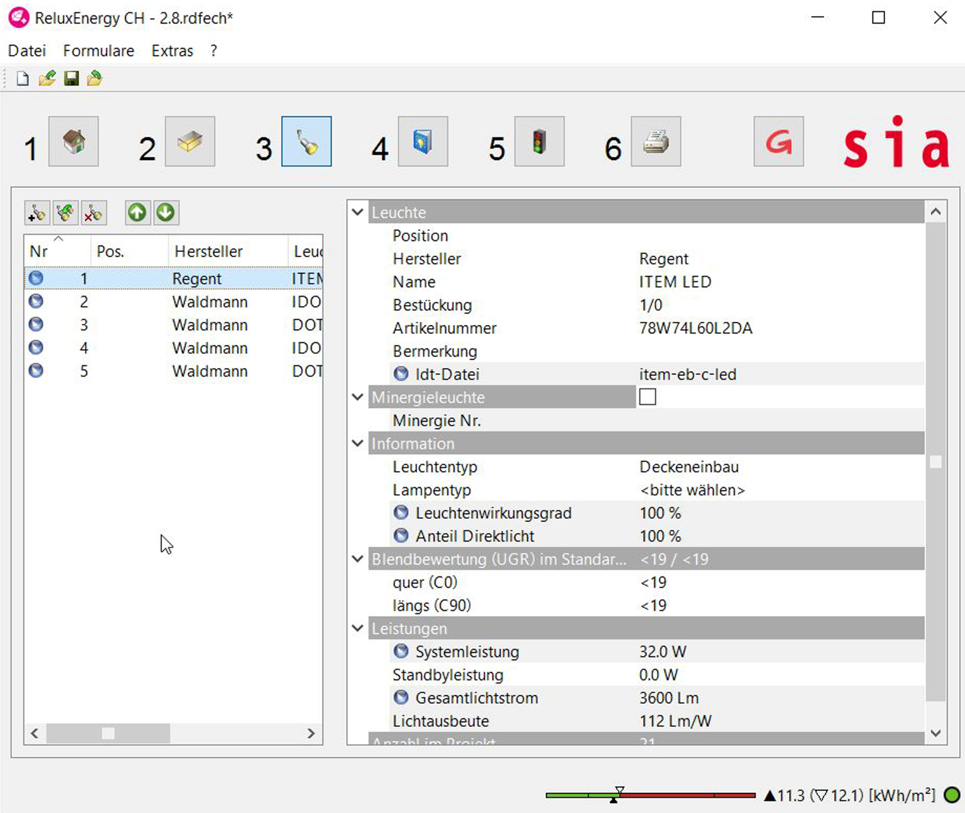Click the properties panel scroll down arrow

[936, 733]
